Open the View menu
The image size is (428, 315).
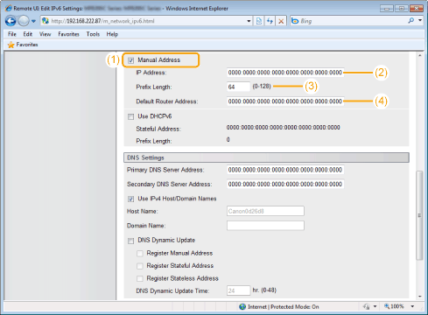[45, 34]
